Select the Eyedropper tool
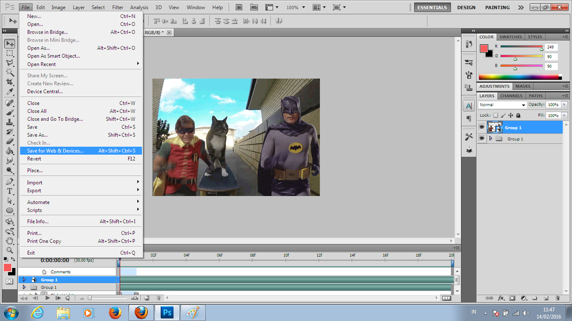The image size is (572, 321). click(x=9, y=91)
